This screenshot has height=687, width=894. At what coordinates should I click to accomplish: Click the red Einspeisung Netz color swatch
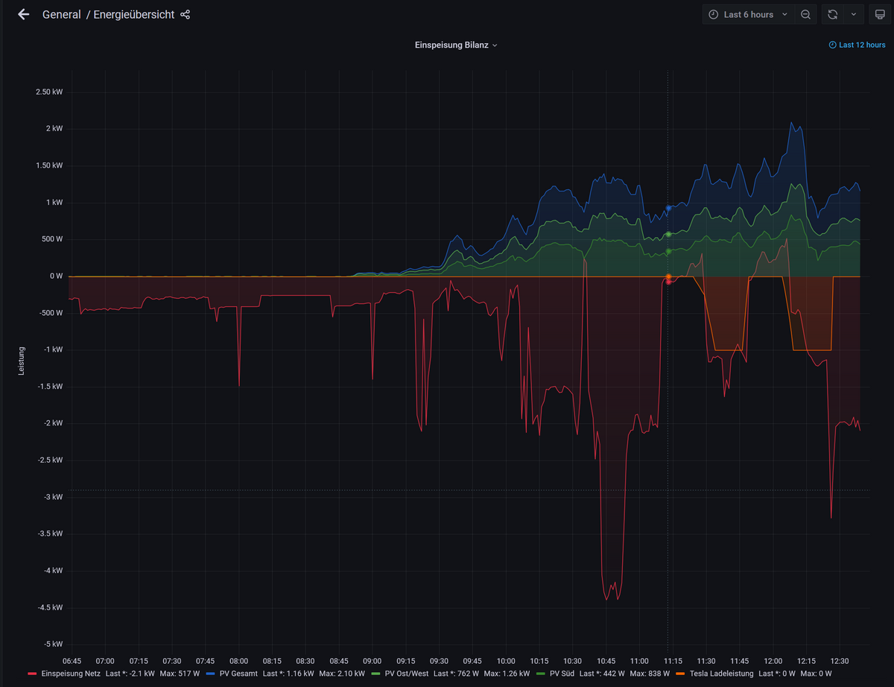coord(32,674)
